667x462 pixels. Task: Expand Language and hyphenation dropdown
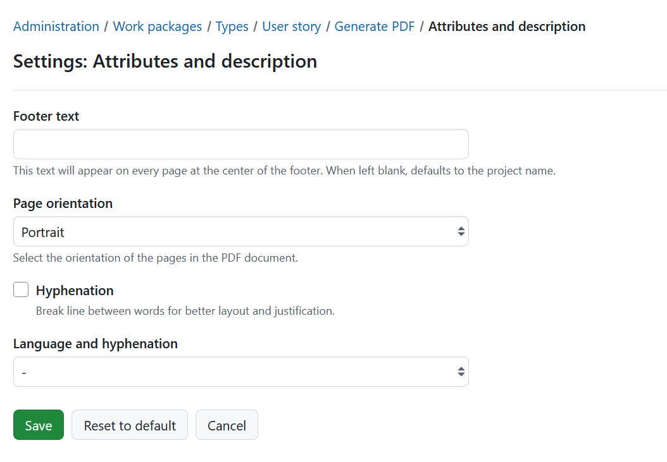tap(240, 372)
